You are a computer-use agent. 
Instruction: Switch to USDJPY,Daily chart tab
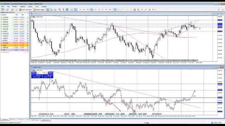pos(35,120)
